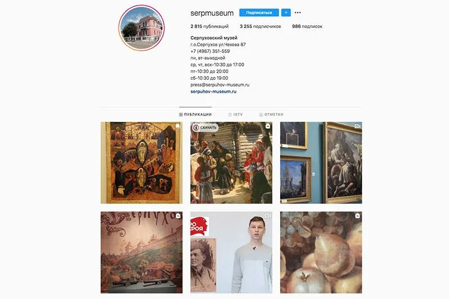Click the video icon on fruit painting post
Screen dimensions: 449x299
[358, 216]
